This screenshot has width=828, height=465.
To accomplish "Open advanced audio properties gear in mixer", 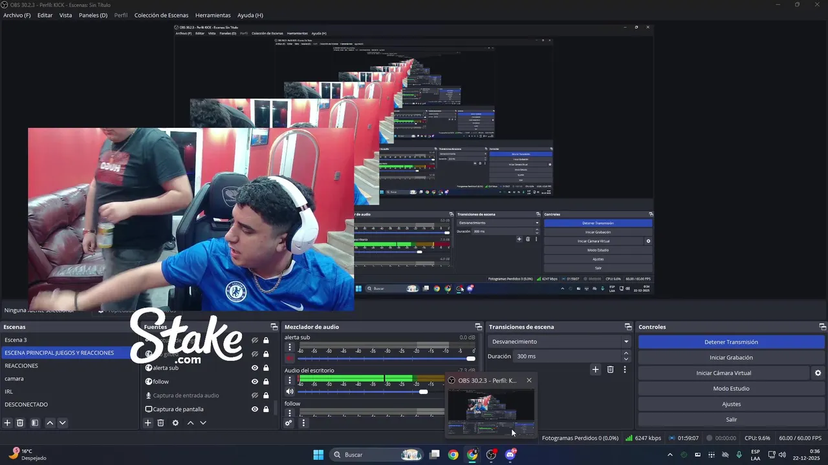I will [289, 423].
